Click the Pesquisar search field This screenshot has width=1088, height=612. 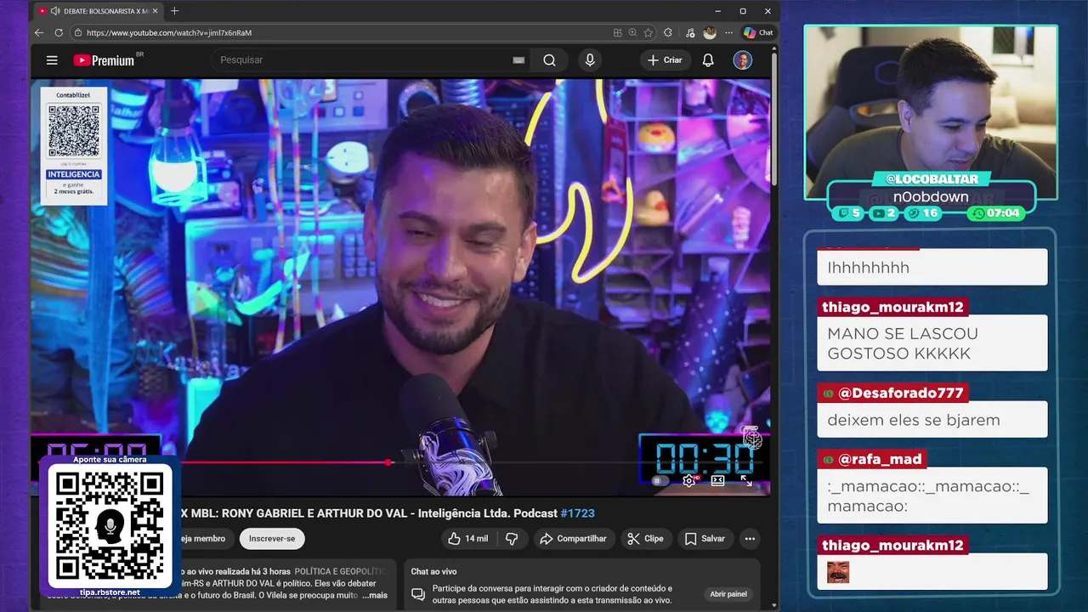click(x=361, y=60)
